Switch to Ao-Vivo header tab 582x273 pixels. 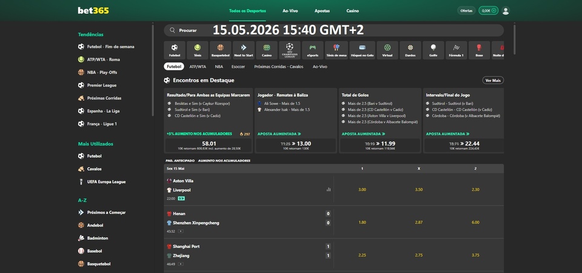tap(290, 11)
